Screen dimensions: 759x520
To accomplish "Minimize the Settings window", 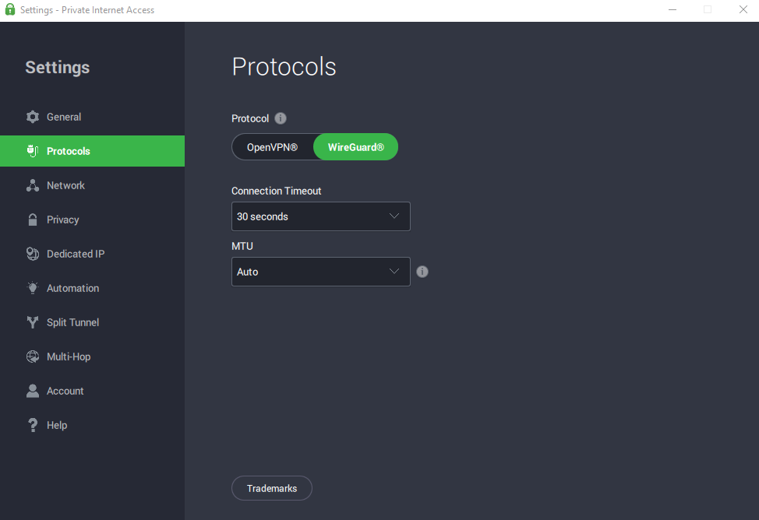I will 673,9.
